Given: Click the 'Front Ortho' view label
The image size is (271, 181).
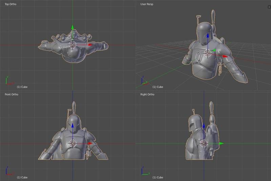Looking at the screenshot, I should (x=12, y=94).
